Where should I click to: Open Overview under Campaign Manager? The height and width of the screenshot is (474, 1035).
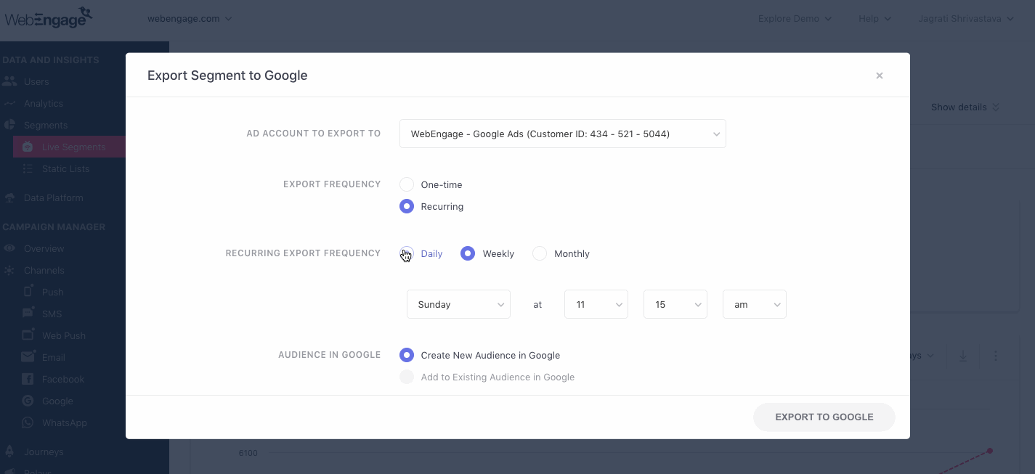click(44, 248)
